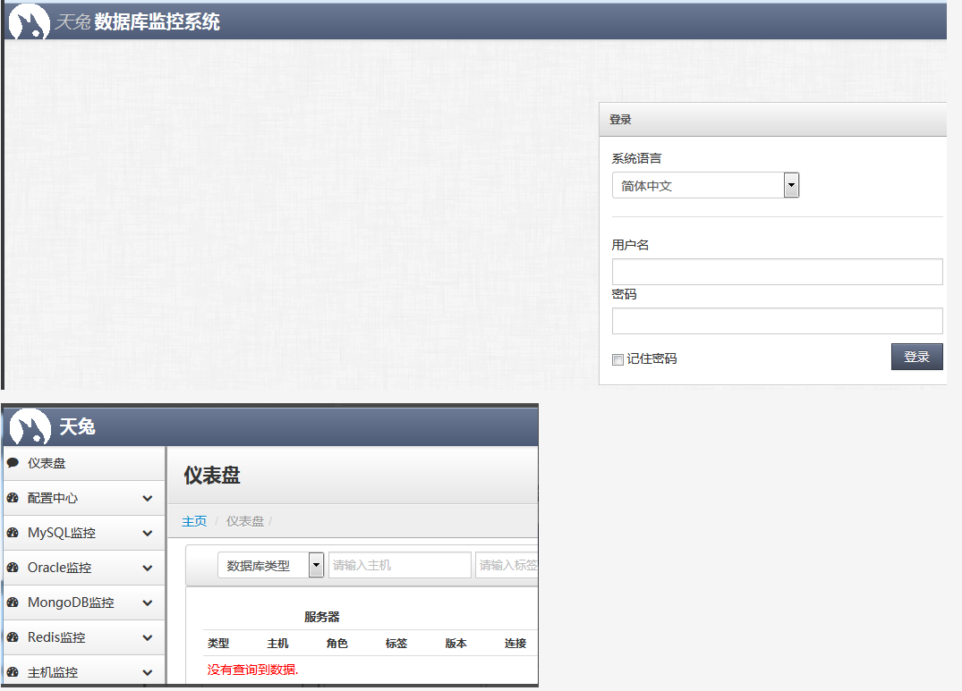Select 配置中心 in the sidebar

click(84, 499)
